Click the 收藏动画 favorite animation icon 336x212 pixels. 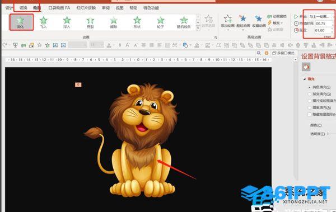[x=259, y=19]
